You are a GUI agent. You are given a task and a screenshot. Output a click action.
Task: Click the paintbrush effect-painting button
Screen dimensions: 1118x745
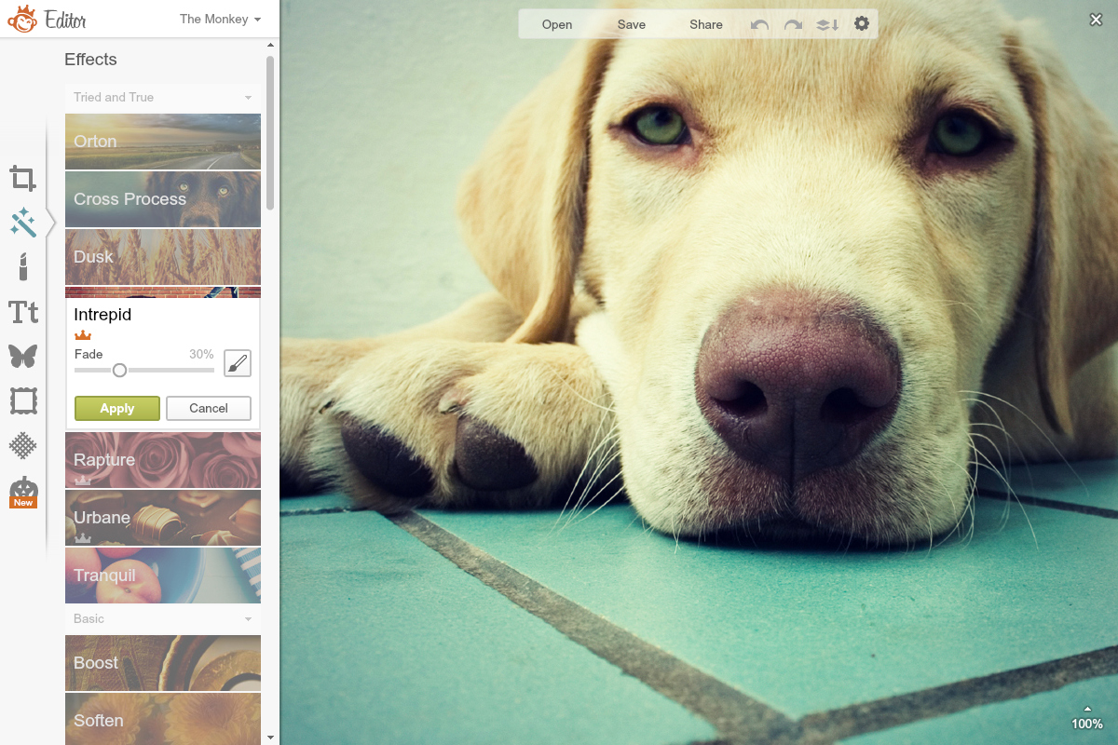pyautogui.click(x=238, y=363)
